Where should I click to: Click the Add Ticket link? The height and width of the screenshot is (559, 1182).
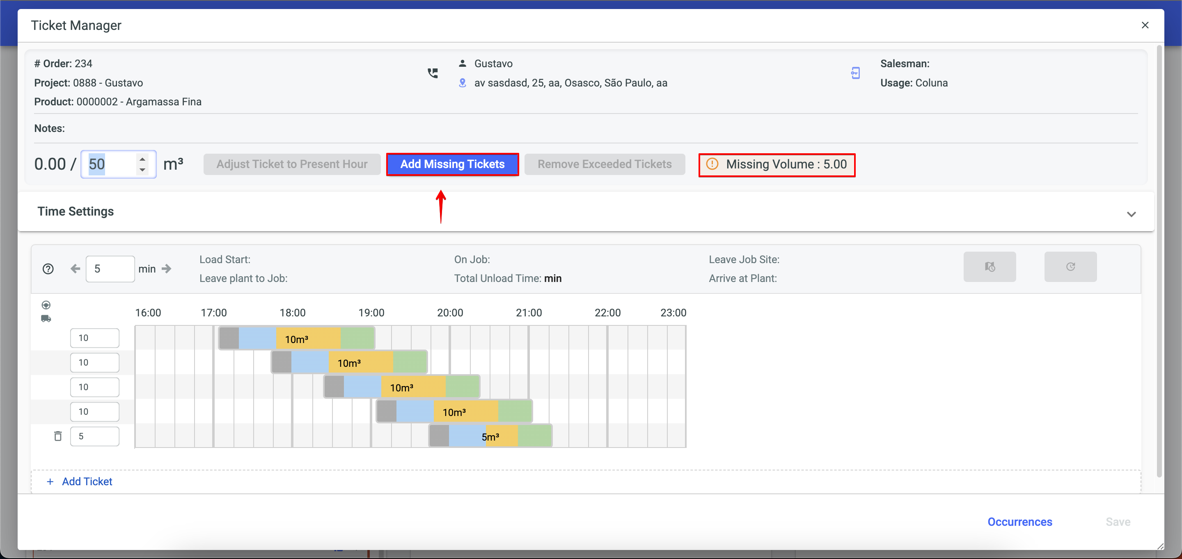click(x=87, y=482)
